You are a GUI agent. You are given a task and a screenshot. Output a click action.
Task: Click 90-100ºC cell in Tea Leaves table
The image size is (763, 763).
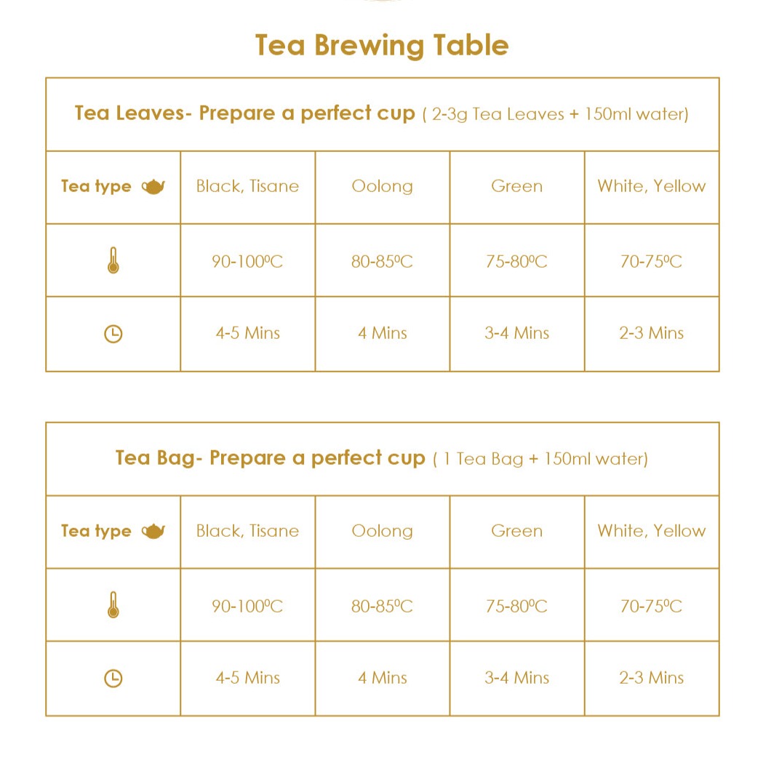247,261
